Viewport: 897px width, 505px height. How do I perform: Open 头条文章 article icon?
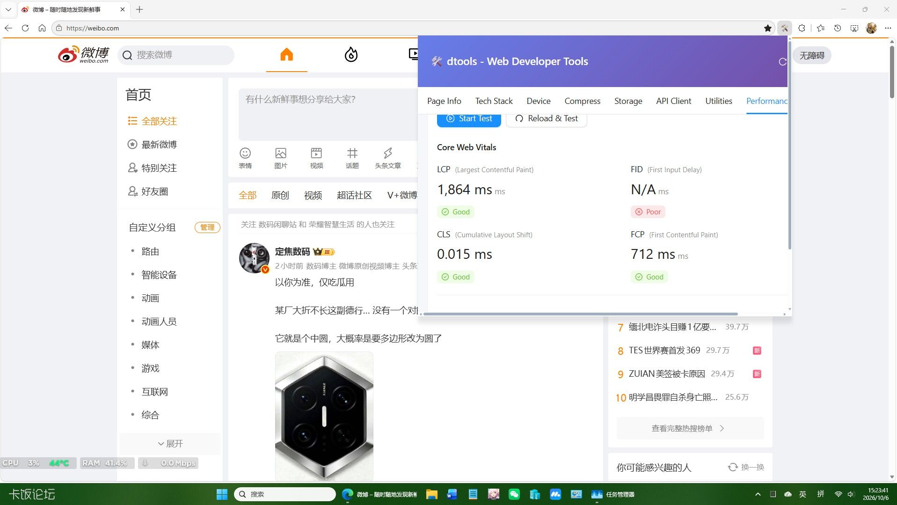click(x=387, y=158)
